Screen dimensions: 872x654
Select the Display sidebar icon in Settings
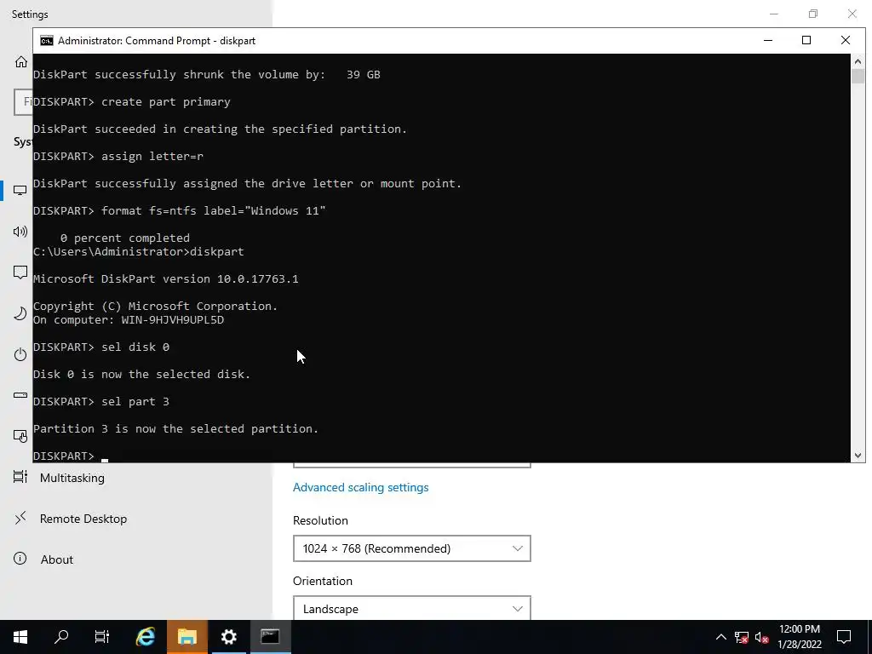coord(20,191)
